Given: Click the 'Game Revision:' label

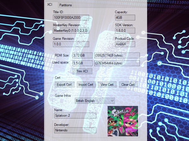Looking at the screenshot, I should click(x=64, y=39).
